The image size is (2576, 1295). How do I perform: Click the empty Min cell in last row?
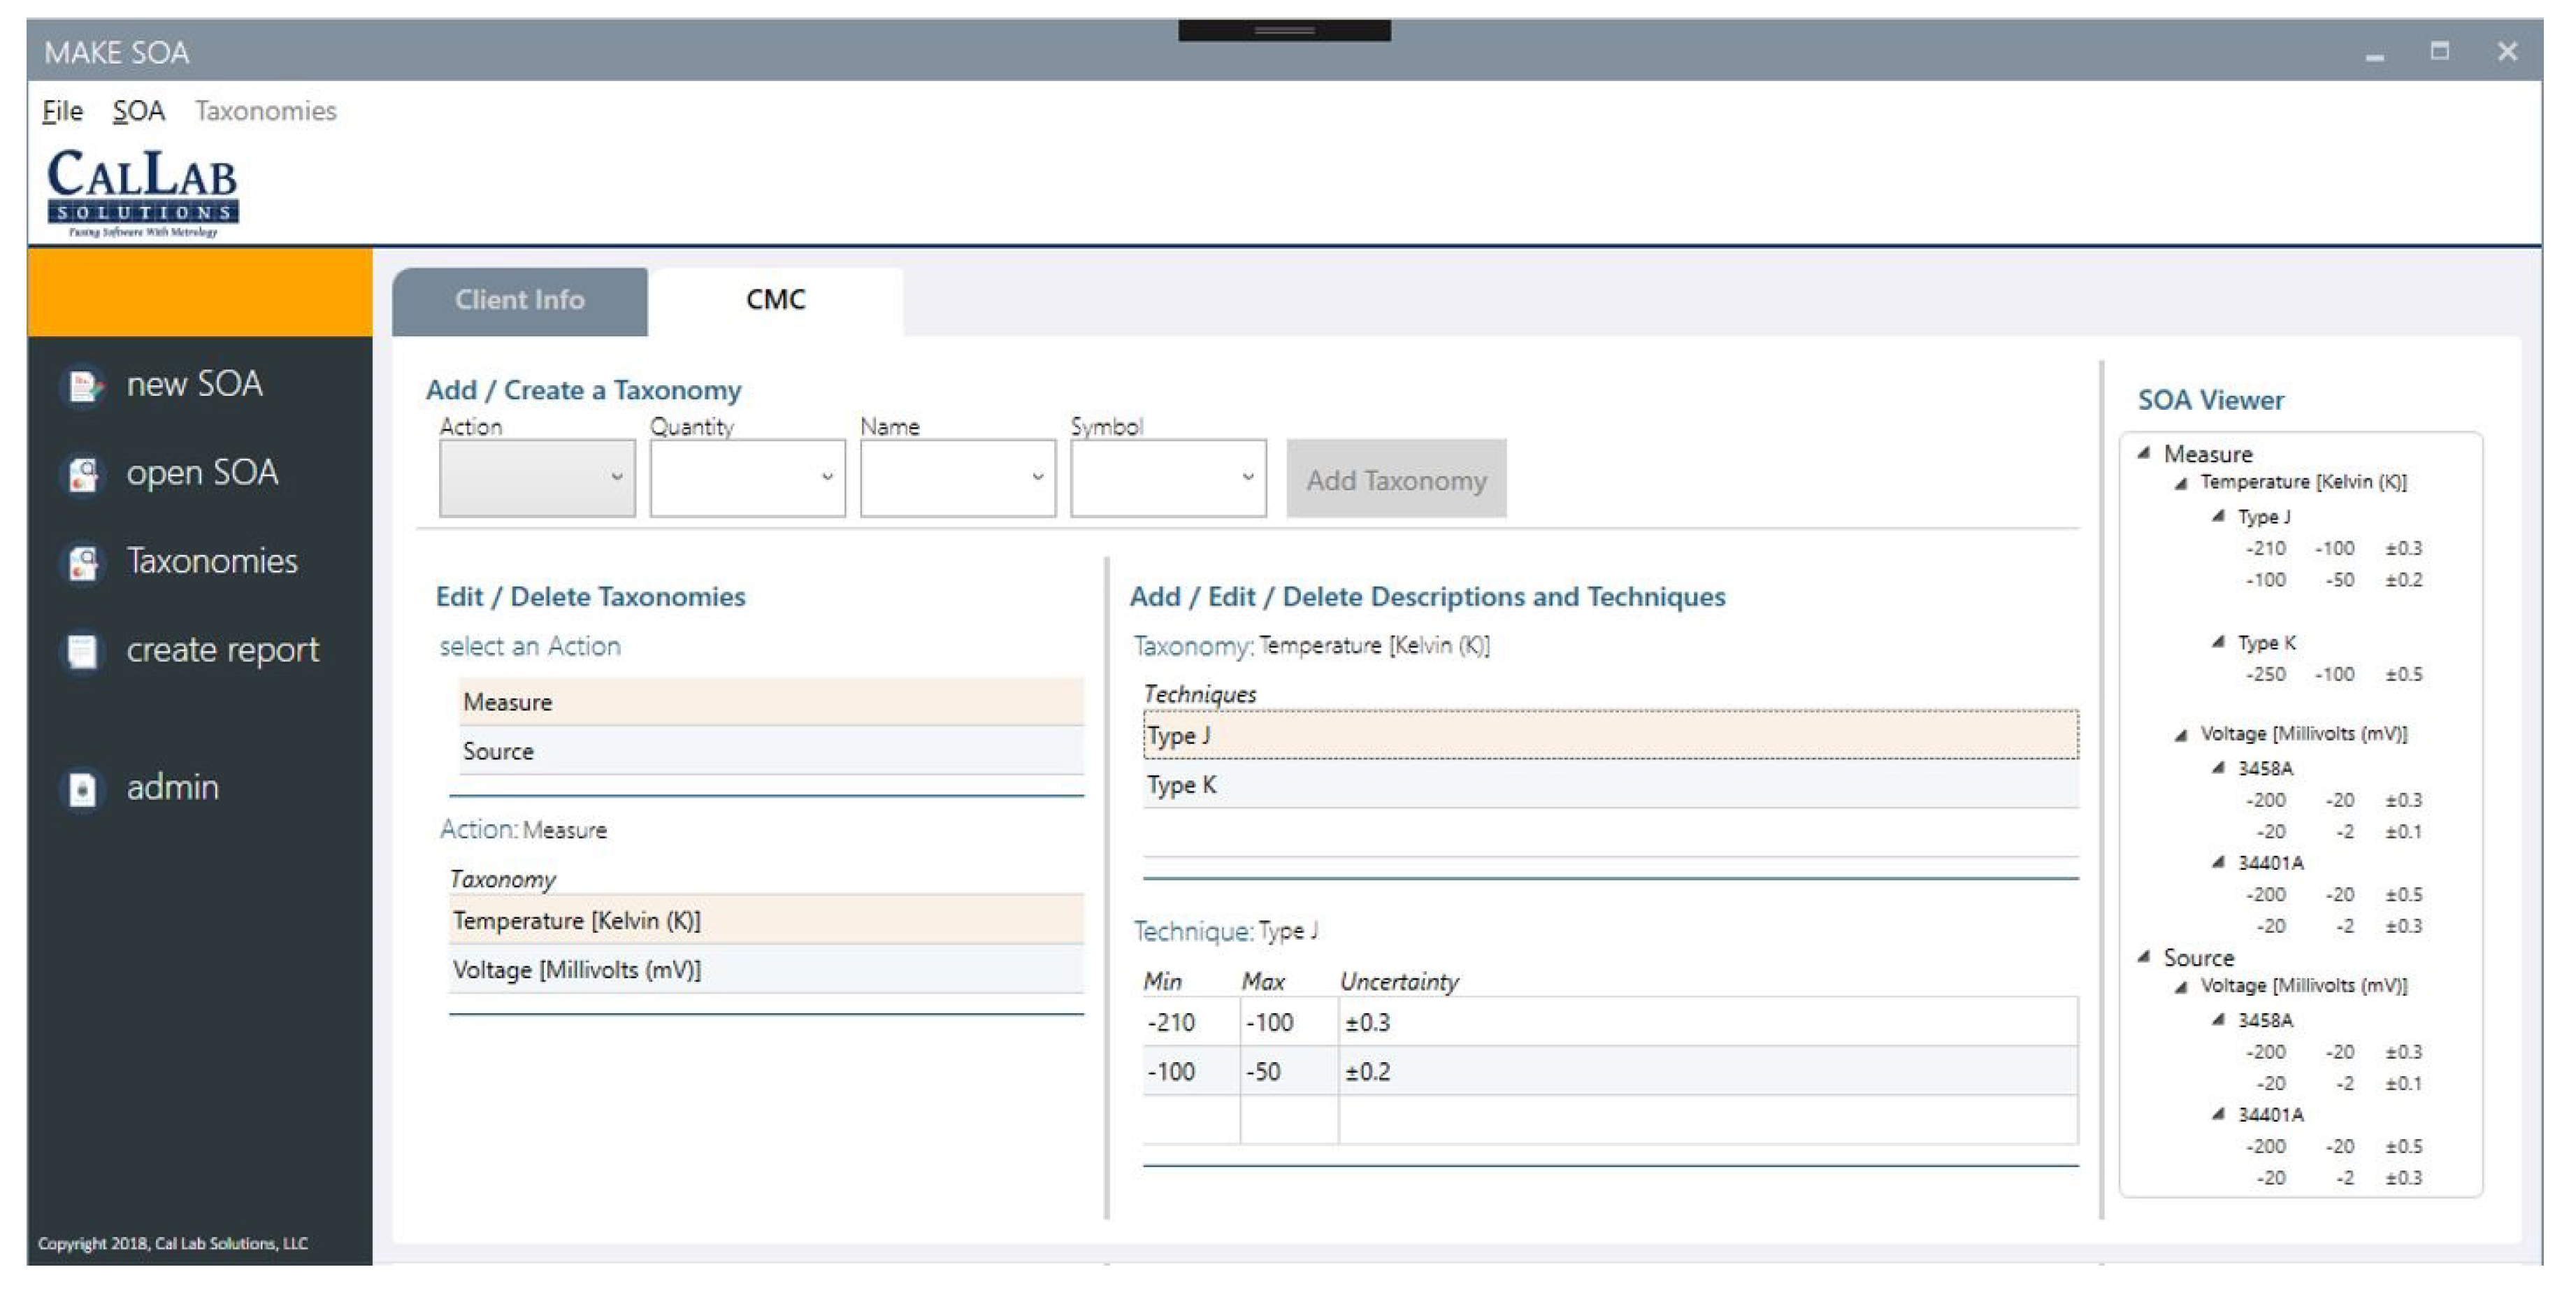(x=1191, y=1120)
